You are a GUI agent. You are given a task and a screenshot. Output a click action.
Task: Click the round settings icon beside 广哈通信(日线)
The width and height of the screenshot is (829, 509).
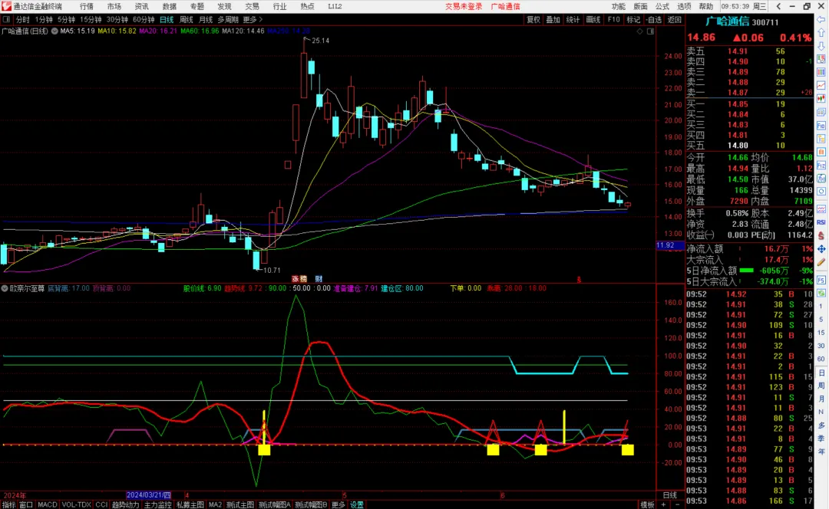(x=54, y=31)
